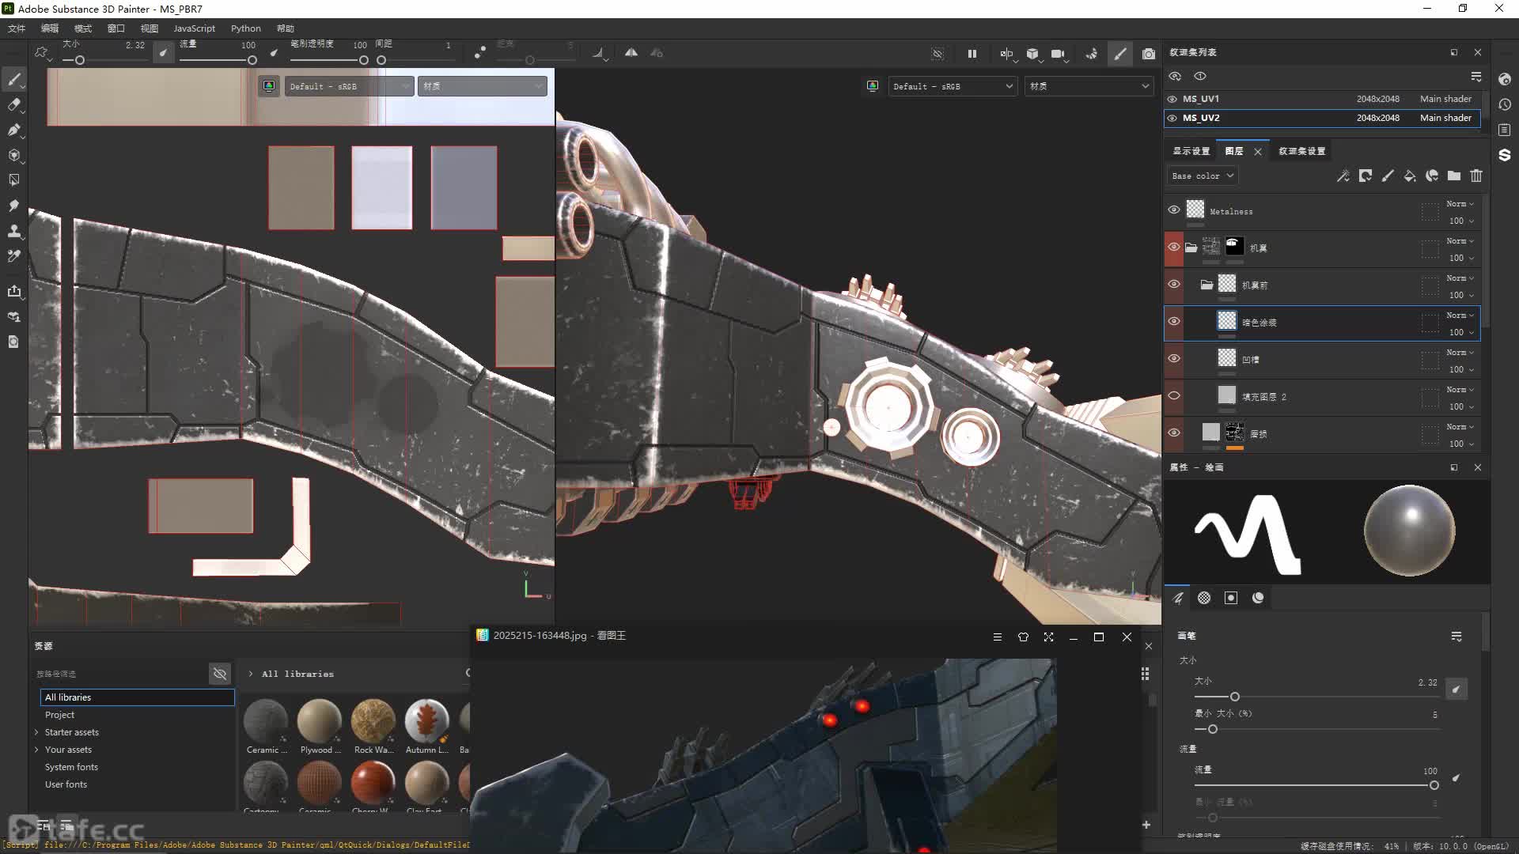Select the Smudge tool
Image resolution: width=1519 pixels, height=854 pixels.
[14, 206]
